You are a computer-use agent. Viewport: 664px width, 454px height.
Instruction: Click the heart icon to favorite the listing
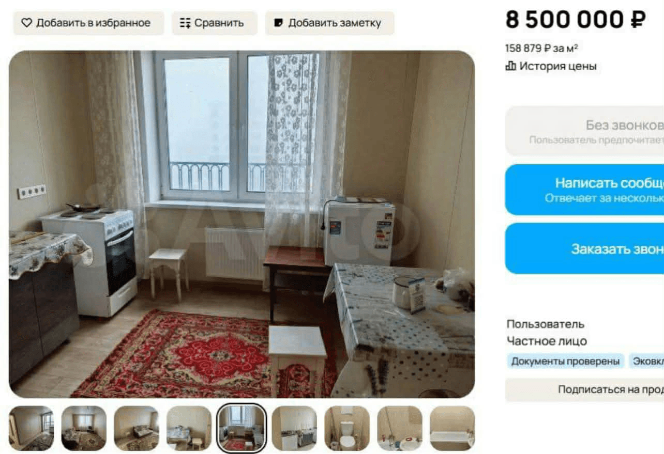tap(26, 23)
